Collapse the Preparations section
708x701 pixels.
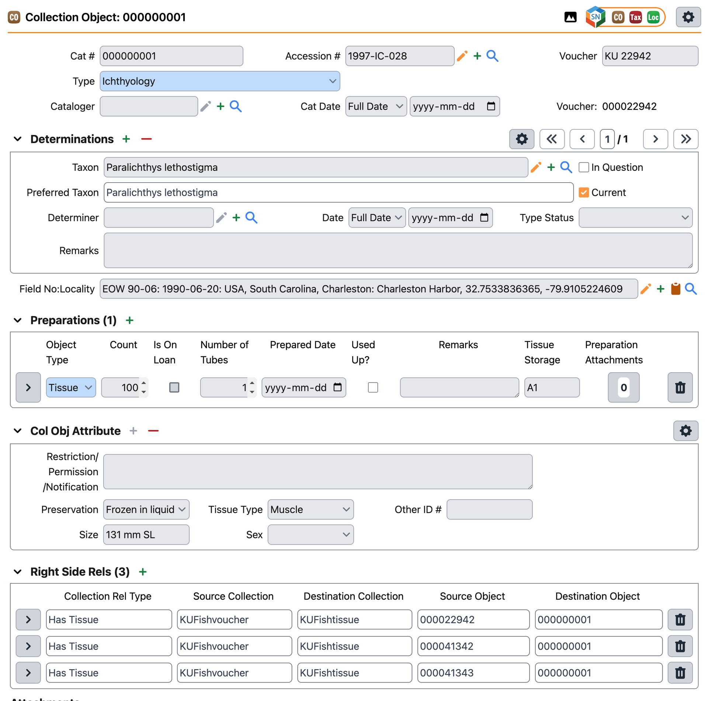pyautogui.click(x=17, y=320)
